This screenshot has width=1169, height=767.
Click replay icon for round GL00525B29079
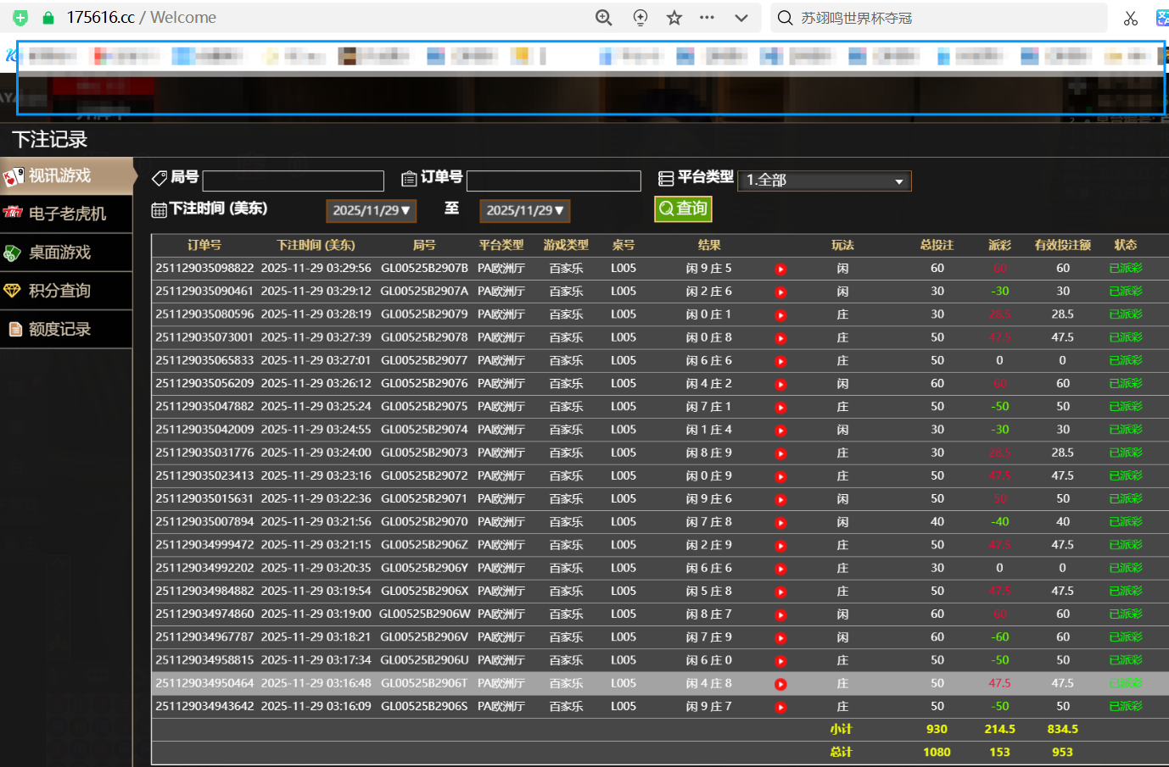coord(780,315)
